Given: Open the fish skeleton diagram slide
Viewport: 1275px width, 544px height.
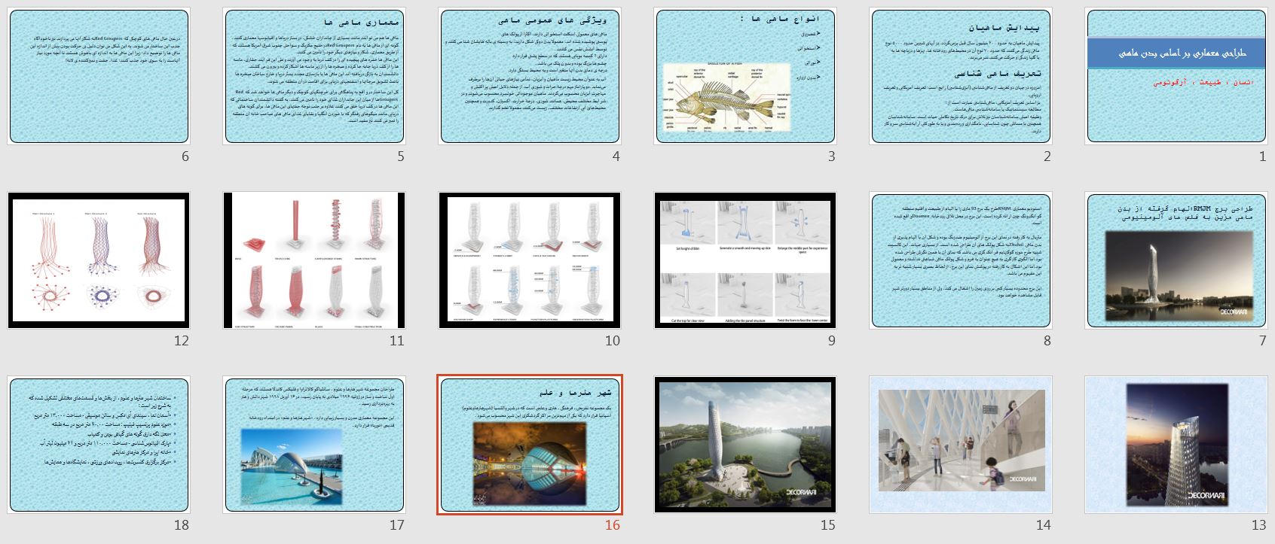Looking at the screenshot, I should coord(745,76).
